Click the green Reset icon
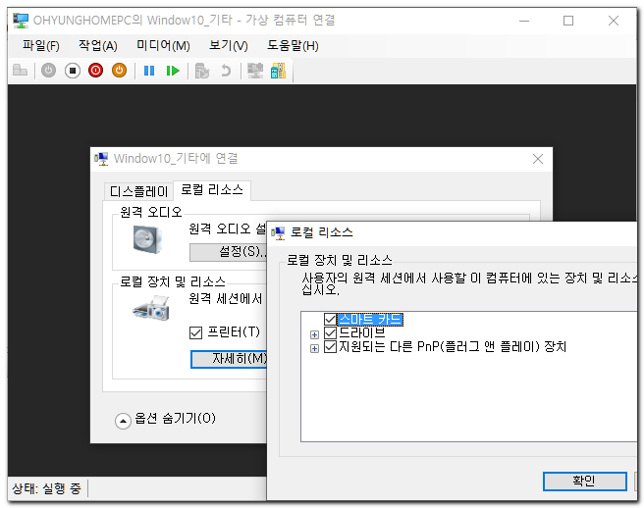Image resolution: width=644 pixels, height=508 pixels. tap(173, 71)
